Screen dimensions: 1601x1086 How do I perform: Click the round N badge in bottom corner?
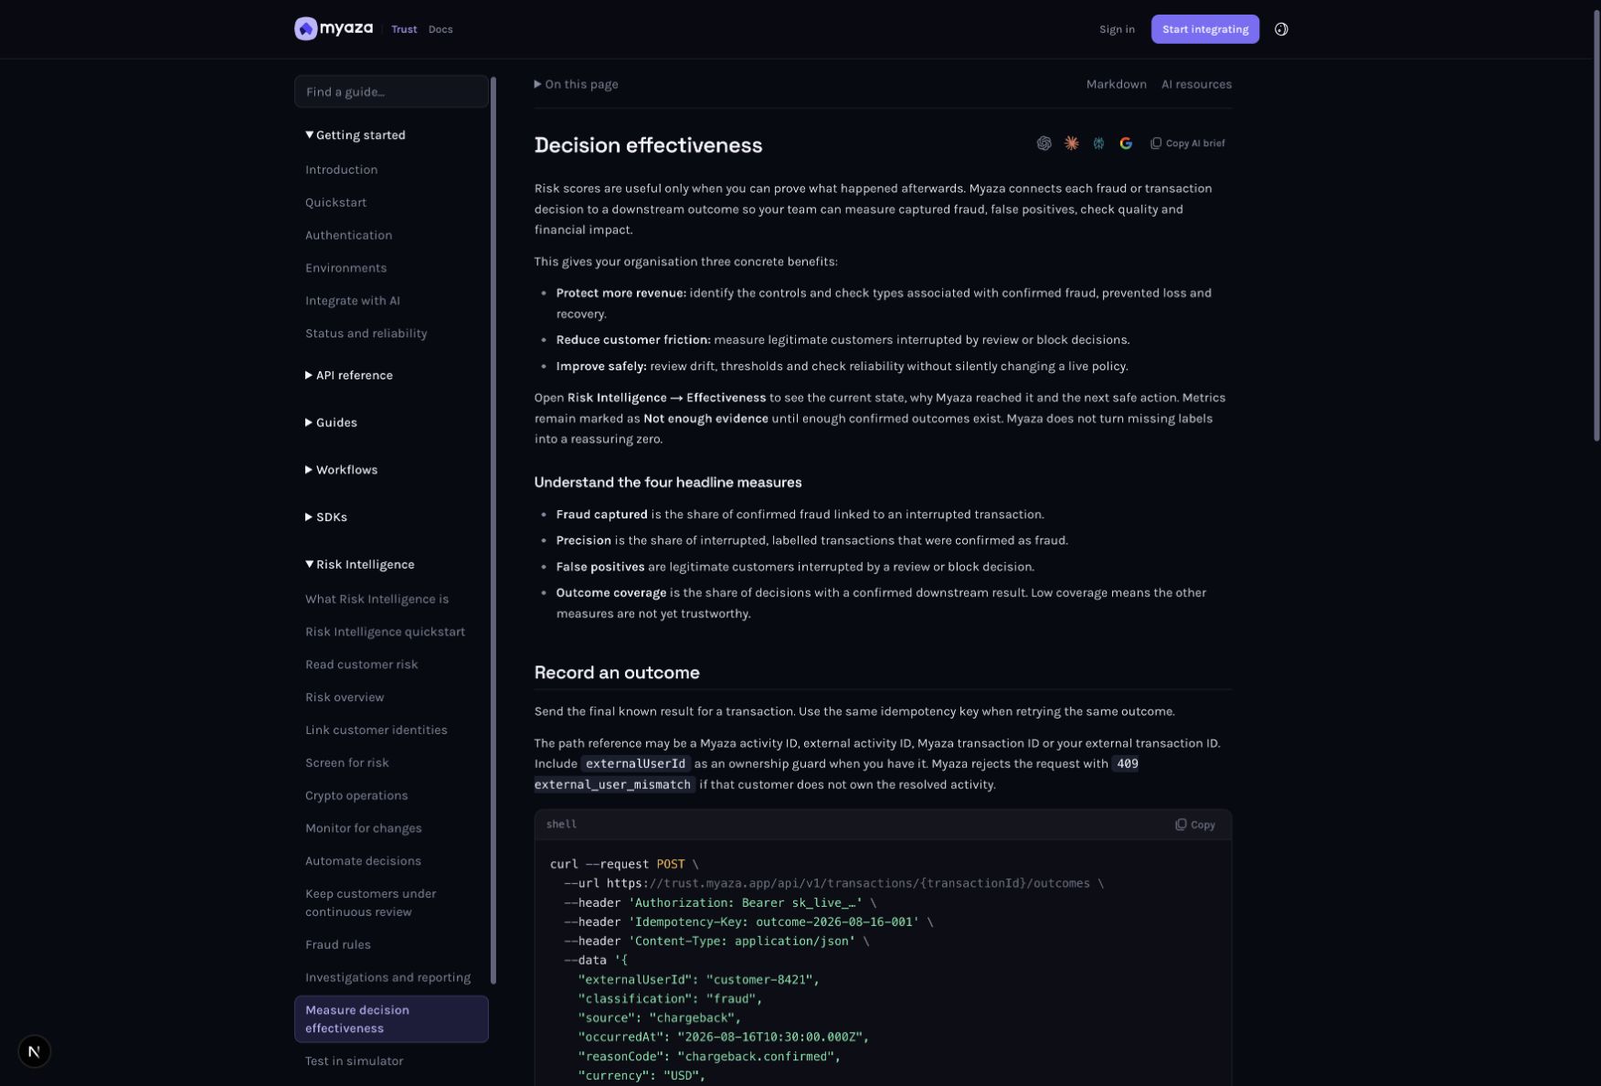[x=34, y=1051]
